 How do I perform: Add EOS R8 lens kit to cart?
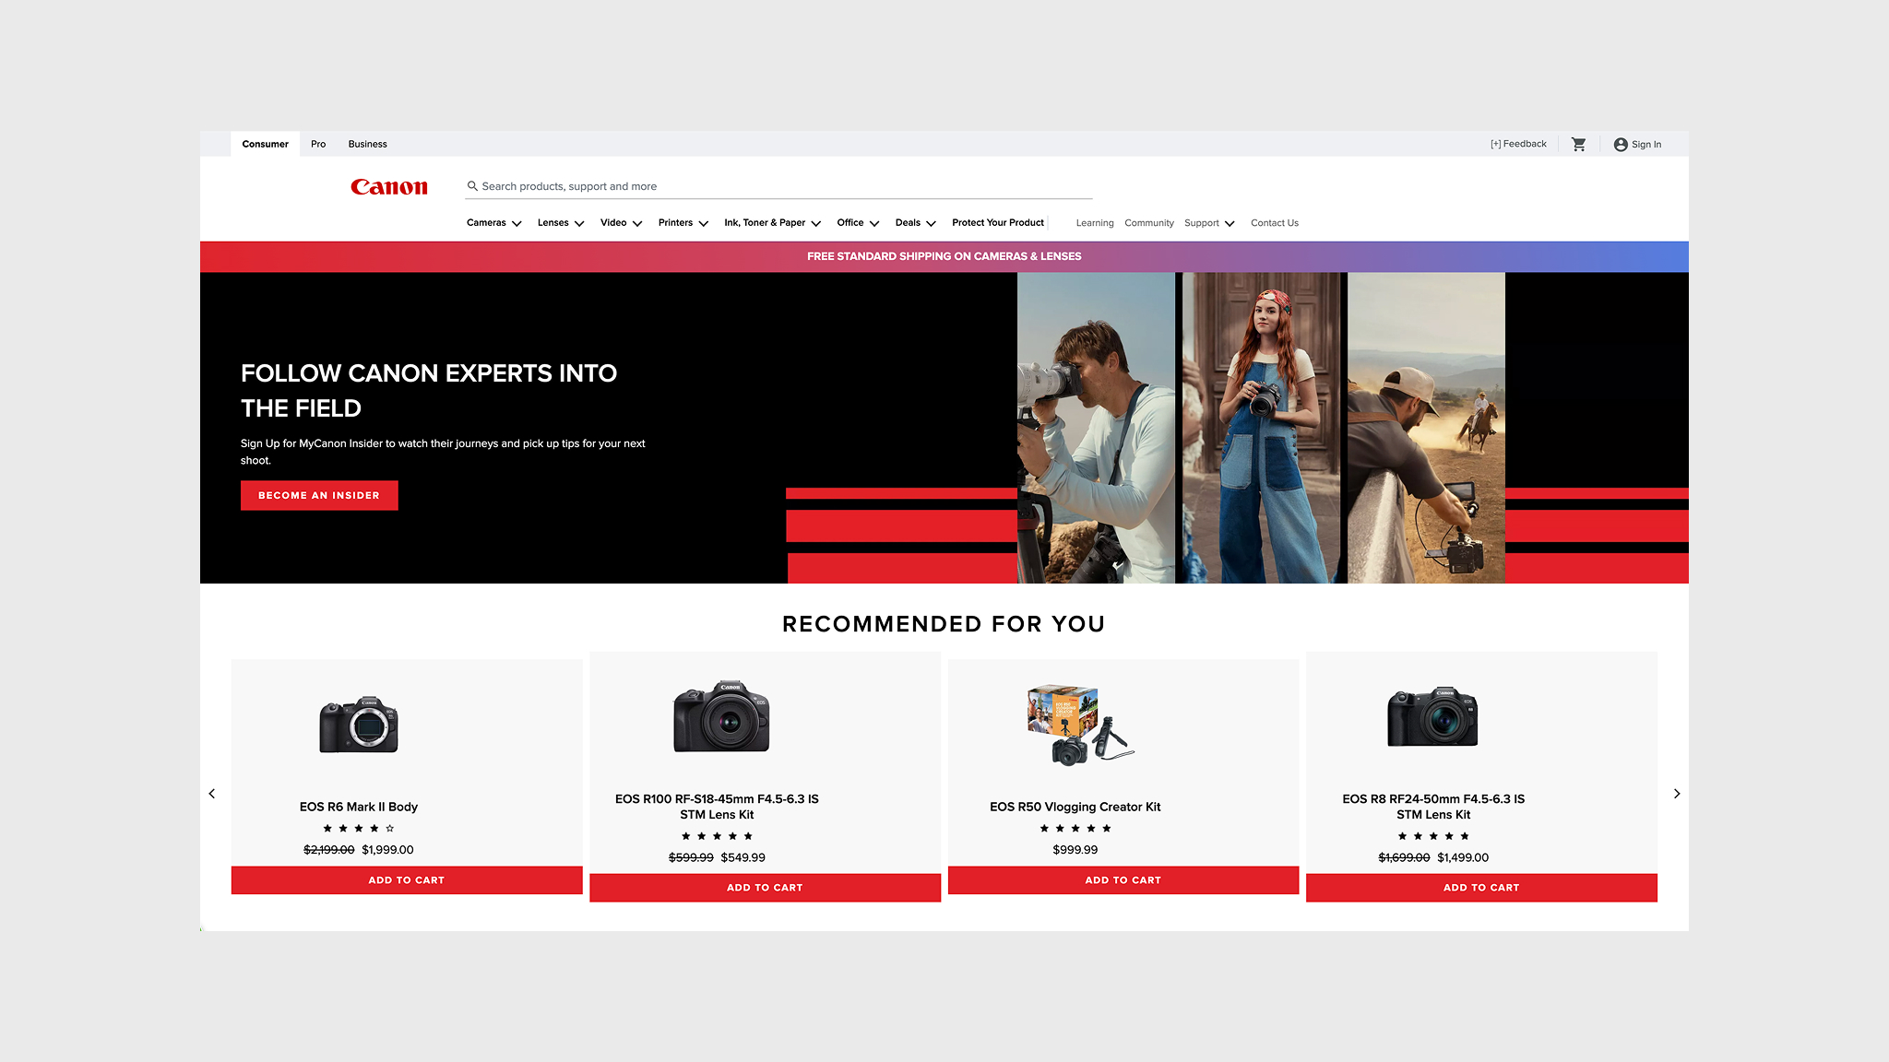pyautogui.click(x=1481, y=888)
